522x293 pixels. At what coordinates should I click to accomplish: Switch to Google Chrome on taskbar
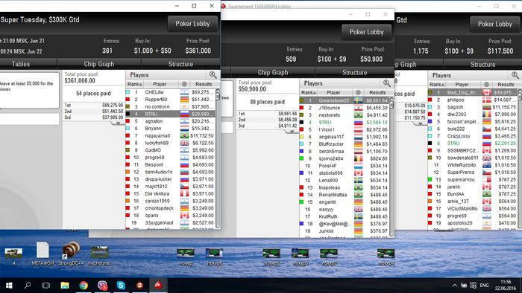pyautogui.click(x=84, y=286)
